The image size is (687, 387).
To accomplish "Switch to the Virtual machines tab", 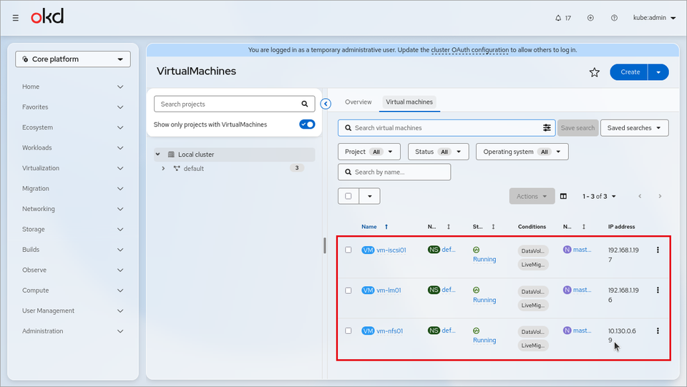I will click(409, 102).
